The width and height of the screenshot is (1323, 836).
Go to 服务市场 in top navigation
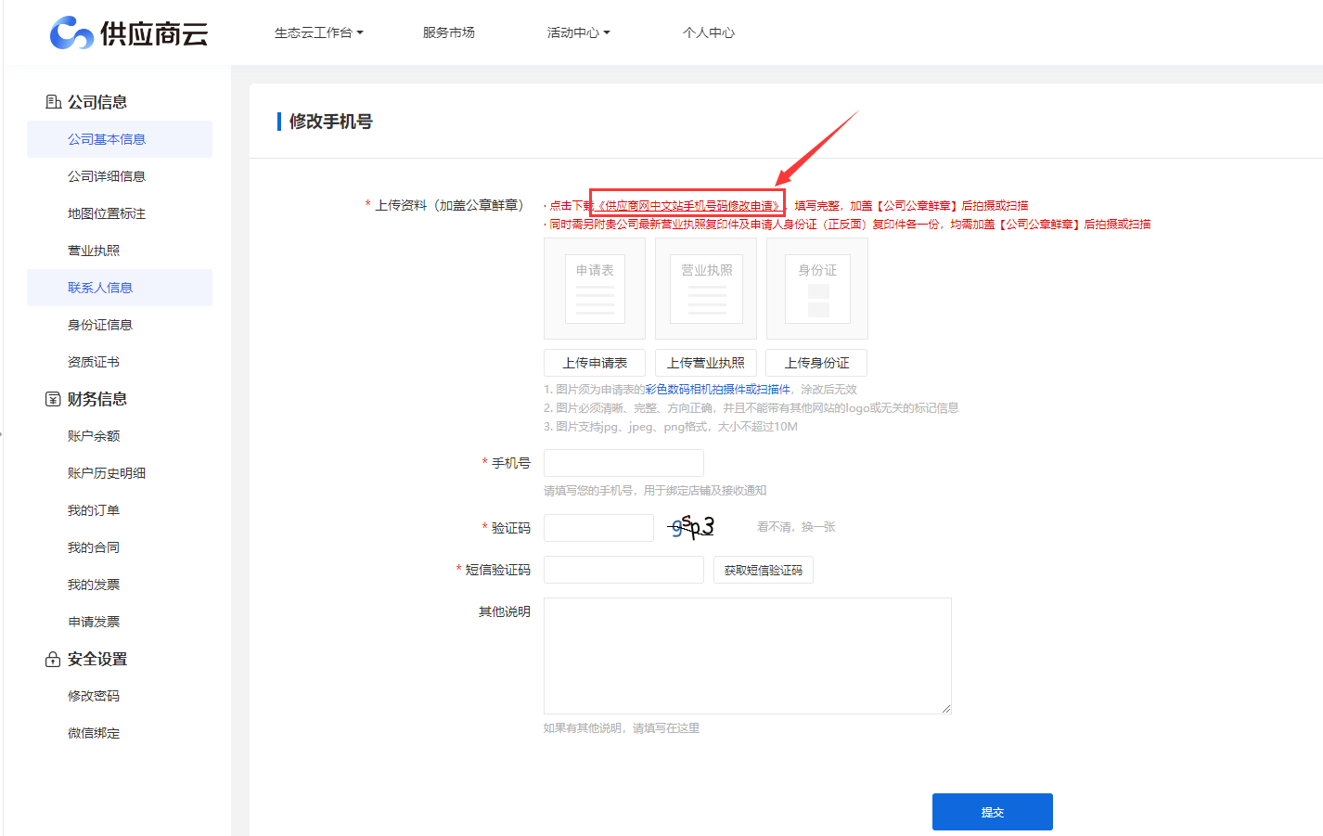click(449, 32)
